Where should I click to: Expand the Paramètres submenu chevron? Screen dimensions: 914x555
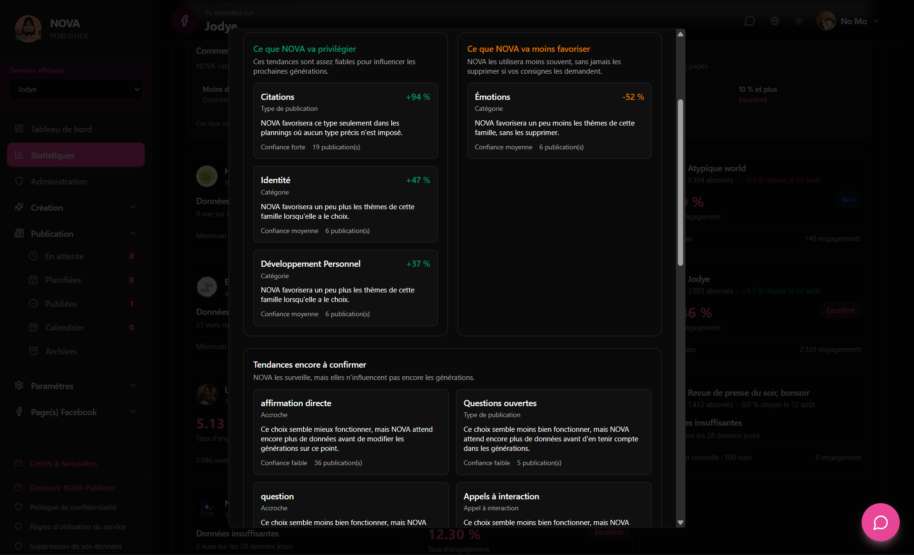pos(133,386)
